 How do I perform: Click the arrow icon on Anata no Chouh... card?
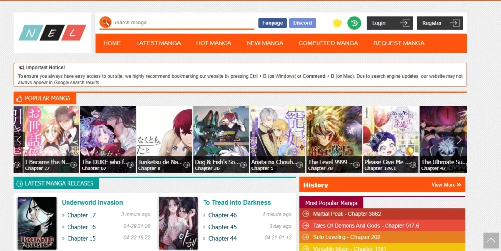pyautogui.click(x=300, y=165)
